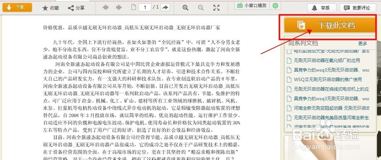Click file icon beside WSQⅡ无刷无环启动器的推广使用
The height and width of the screenshot is (160, 381).
pos(289,79)
